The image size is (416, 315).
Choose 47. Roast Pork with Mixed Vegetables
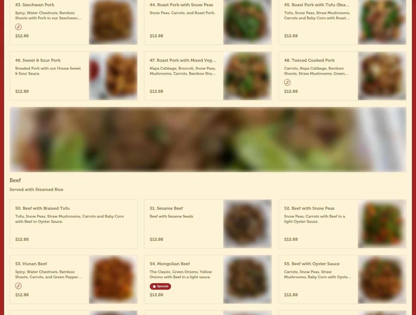tap(183, 60)
